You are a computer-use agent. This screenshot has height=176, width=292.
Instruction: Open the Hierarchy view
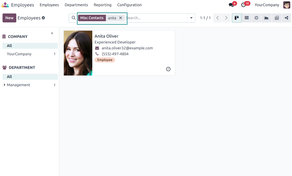tap(286, 18)
